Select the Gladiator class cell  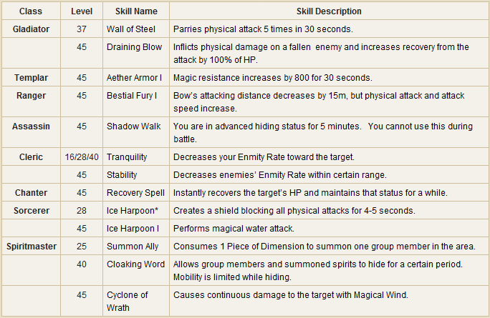[31, 29]
